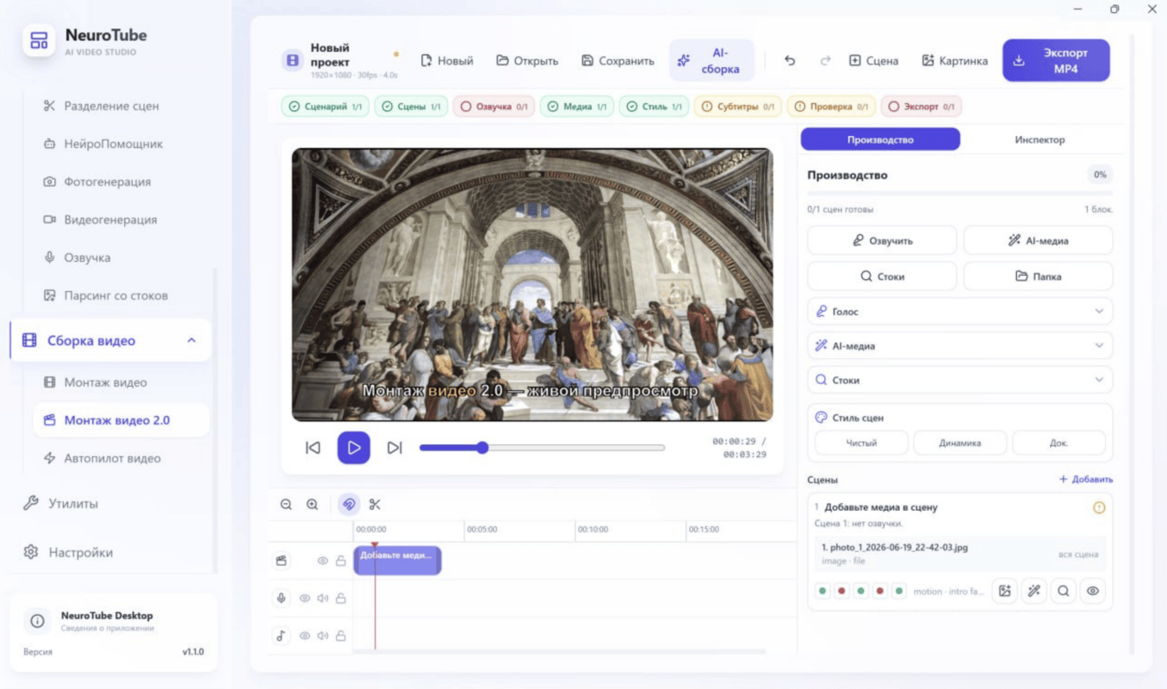Click the 00:10:00 mark on the timeline ruler

[593, 530]
